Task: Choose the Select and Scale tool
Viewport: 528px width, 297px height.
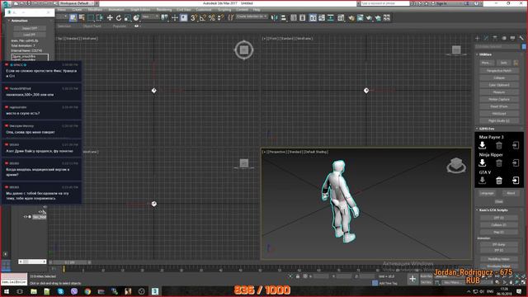Action: coord(127,17)
